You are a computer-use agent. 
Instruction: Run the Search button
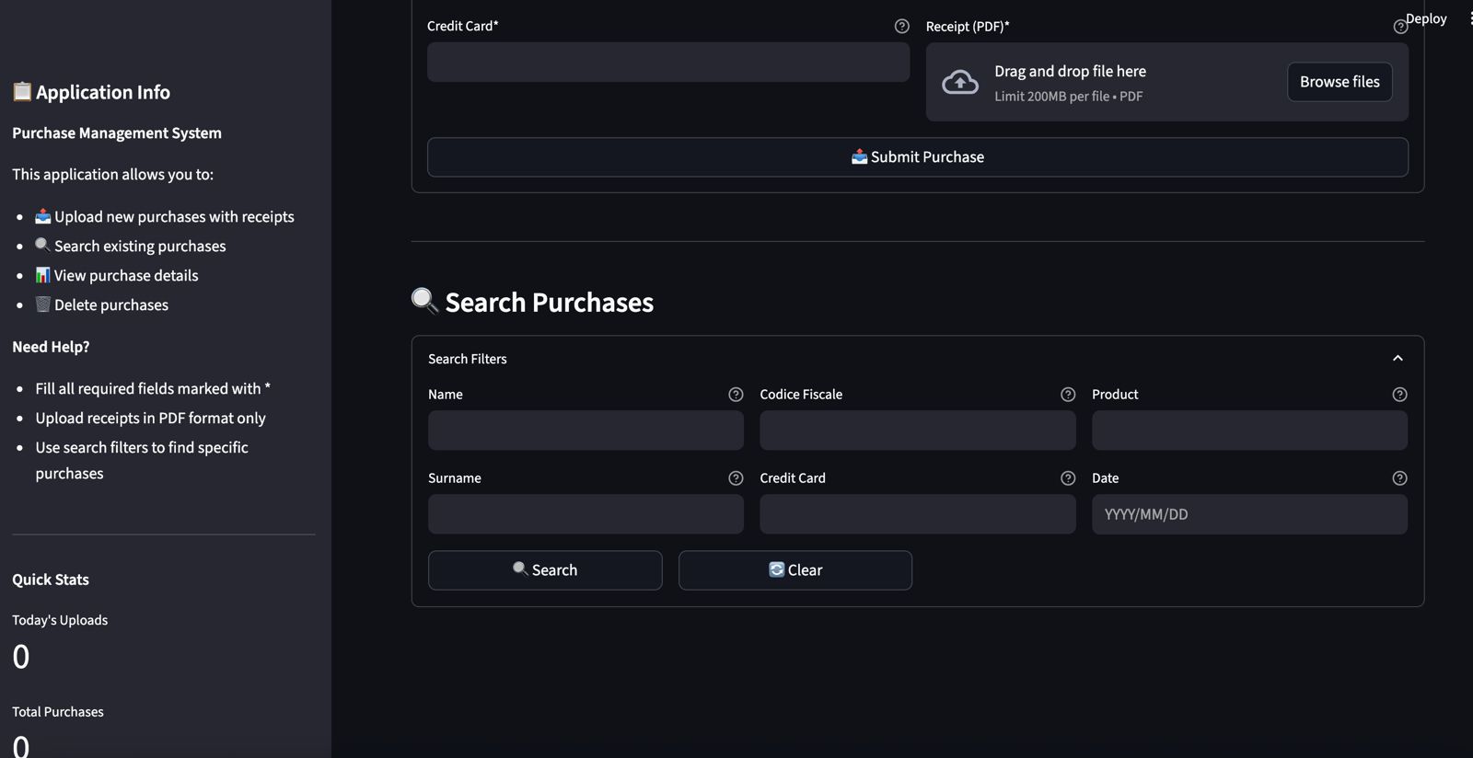[x=545, y=570]
